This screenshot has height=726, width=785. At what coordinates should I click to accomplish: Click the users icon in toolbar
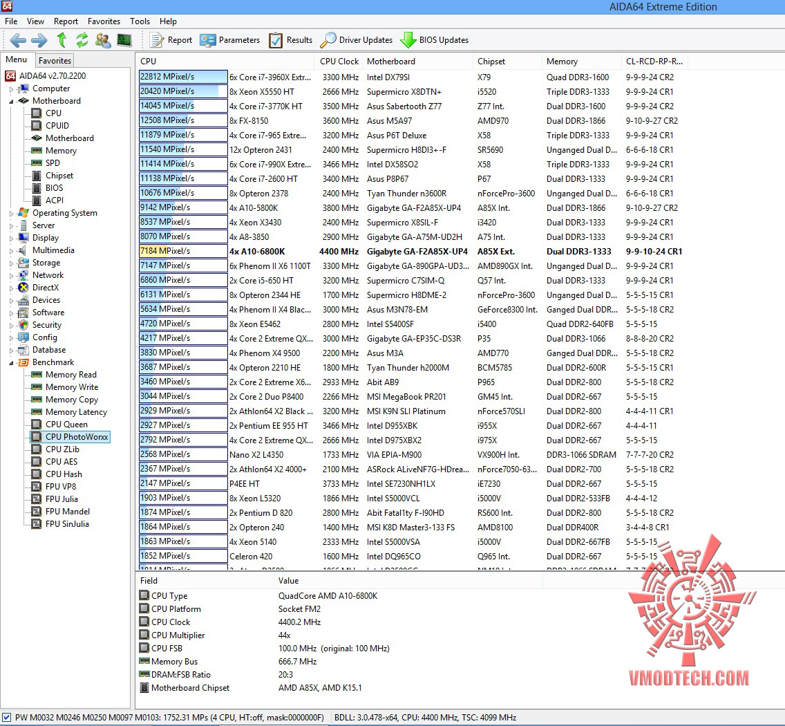coord(103,40)
